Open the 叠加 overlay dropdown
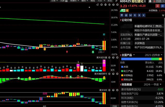The height and width of the screenshot is (107, 165). (x=85, y=1)
